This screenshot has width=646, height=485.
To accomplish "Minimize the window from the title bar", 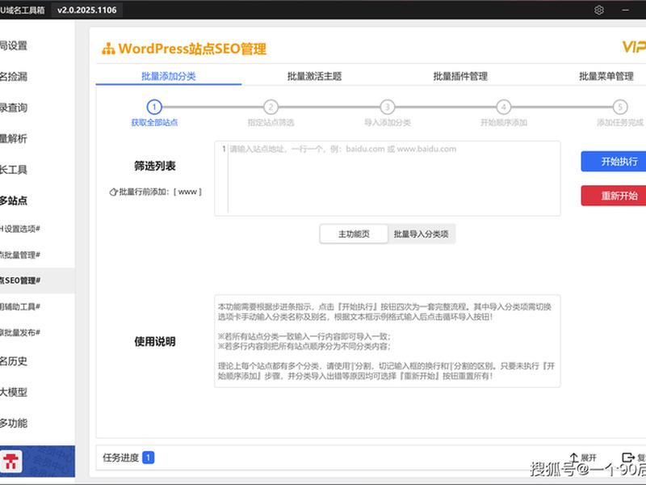I will click(625, 10).
